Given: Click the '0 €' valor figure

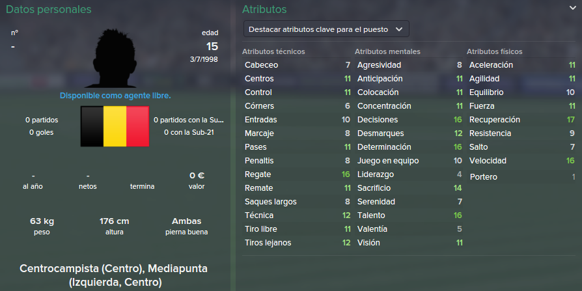Looking at the screenshot, I should (x=197, y=176).
